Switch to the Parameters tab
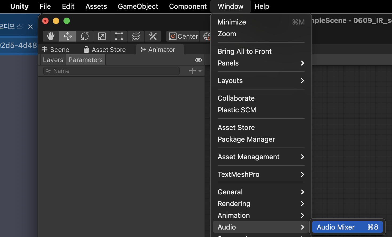 pyautogui.click(x=86, y=60)
